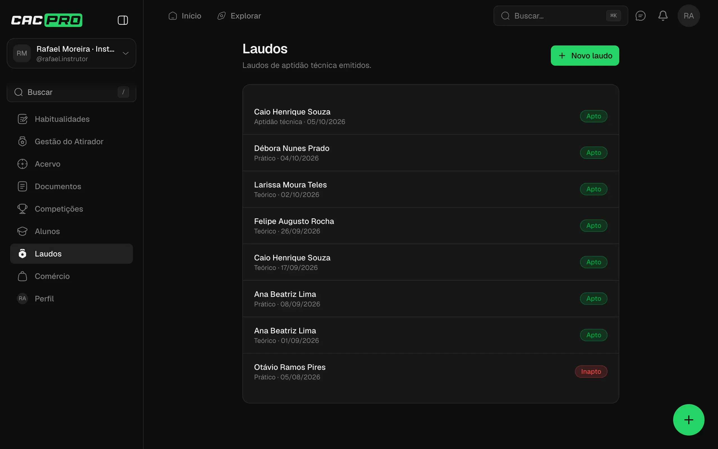Open Caio Henrique Souza laudo dated 17/09/2026

point(431,262)
